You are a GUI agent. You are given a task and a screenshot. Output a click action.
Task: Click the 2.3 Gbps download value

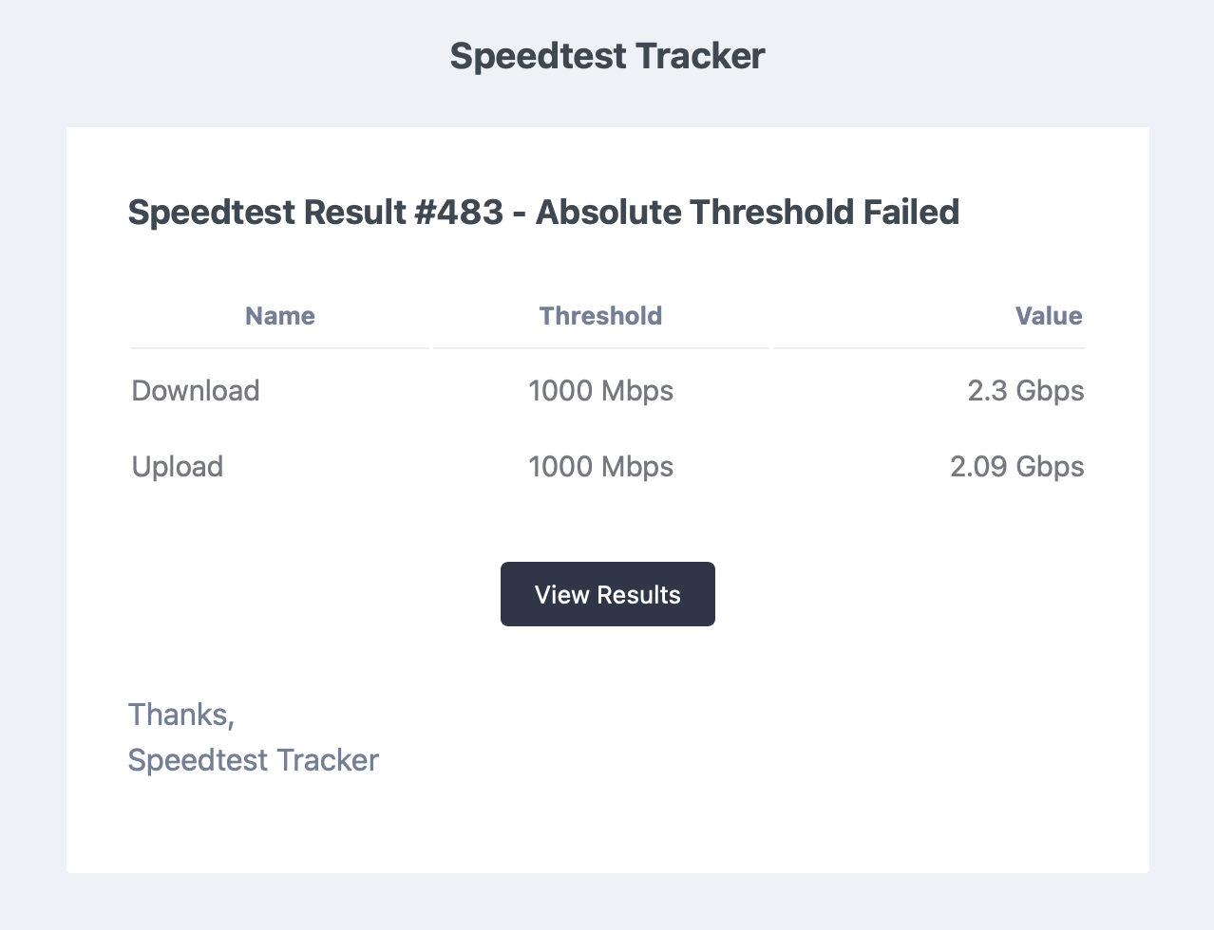tap(1026, 390)
